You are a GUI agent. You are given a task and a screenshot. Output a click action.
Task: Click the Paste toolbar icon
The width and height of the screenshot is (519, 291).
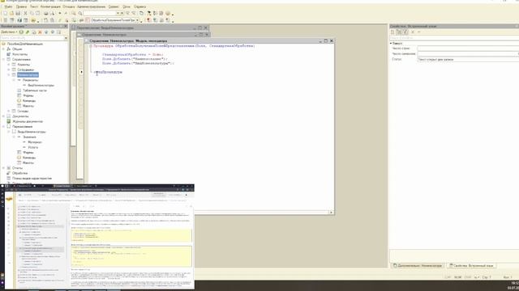pyautogui.click(x=38, y=13)
